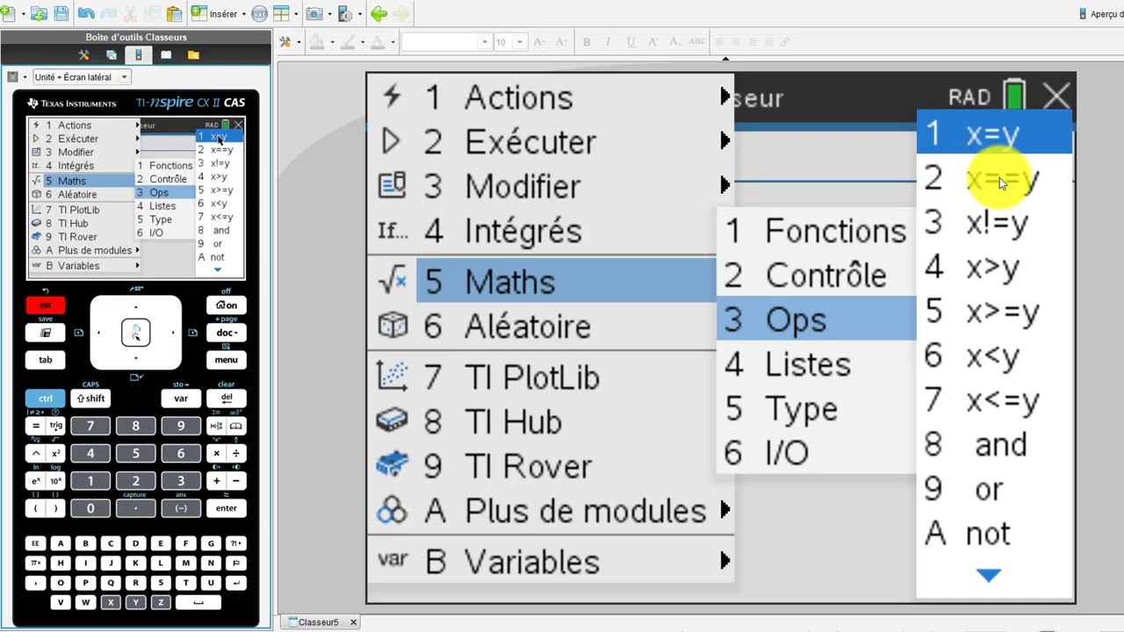Click the blue ctrl key on calculator
Screen dimensions: 1124x632
46,399
